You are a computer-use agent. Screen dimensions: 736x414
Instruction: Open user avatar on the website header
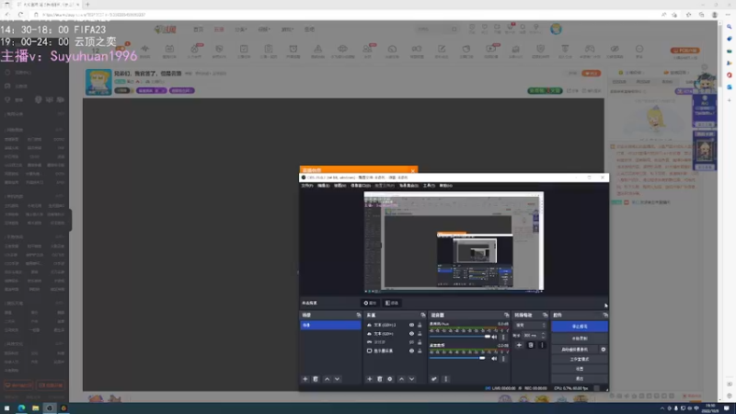tap(556, 29)
